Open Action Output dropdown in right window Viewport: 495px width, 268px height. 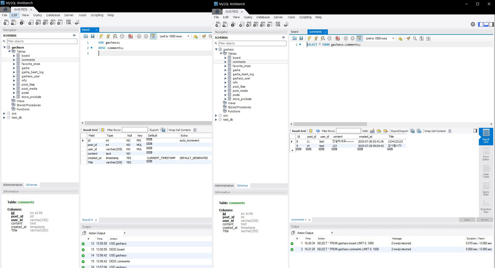click(x=332, y=233)
